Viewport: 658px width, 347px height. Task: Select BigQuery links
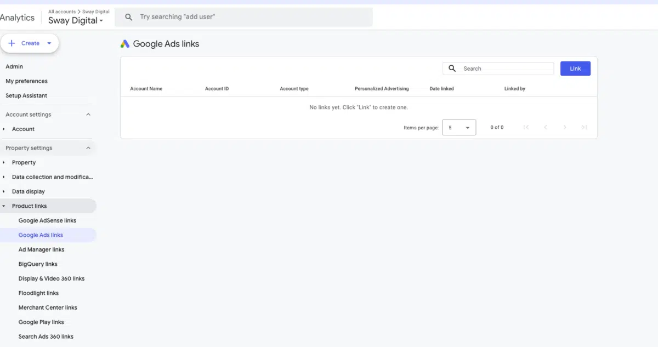[x=38, y=264]
